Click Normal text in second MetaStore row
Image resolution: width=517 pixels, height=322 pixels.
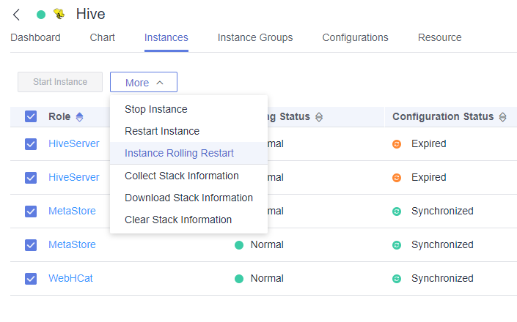(267, 244)
